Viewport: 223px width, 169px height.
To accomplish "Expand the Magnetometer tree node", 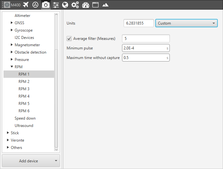I will point(12,45).
